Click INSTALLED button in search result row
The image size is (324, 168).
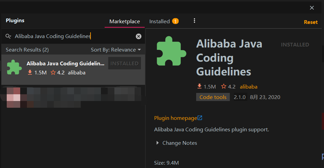(124, 63)
